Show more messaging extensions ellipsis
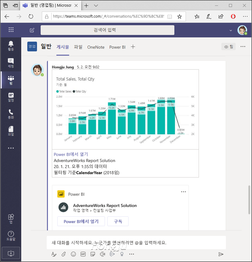This screenshot has height=262, width=252. point(132,254)
